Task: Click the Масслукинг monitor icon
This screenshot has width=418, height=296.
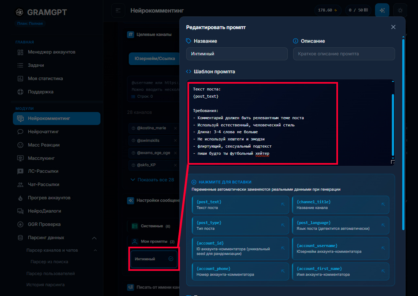Action: point(20,158)
